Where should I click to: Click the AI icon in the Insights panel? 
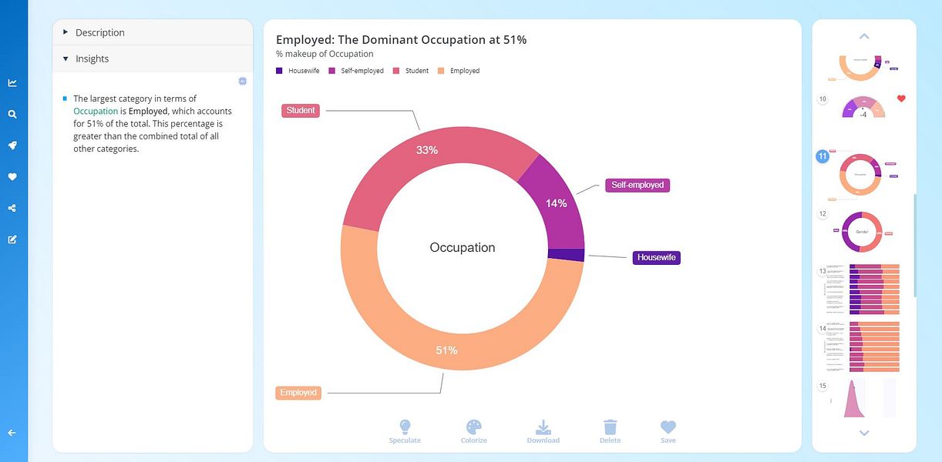point(242,80)
